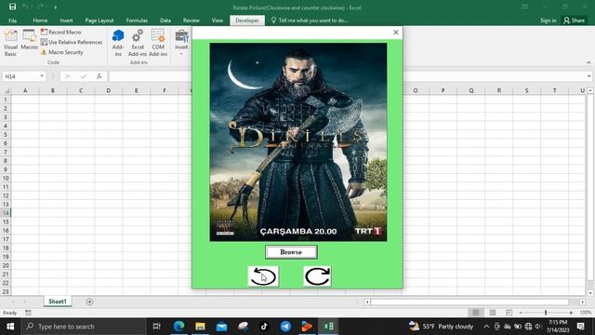Add a new sheet
The image size is (595, 335).
(89, 301)
